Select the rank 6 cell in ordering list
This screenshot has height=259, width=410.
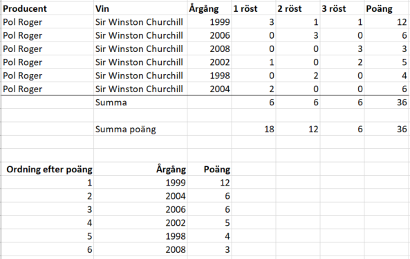coord(47,249)
